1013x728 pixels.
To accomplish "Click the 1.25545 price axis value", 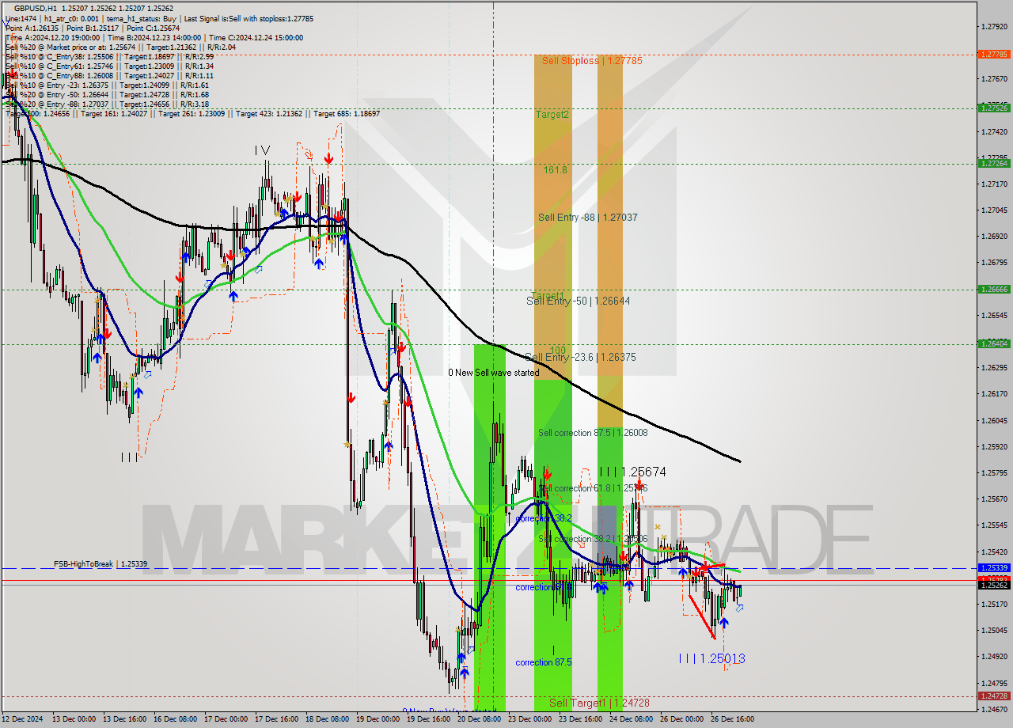I will click(x=993, y=525).
